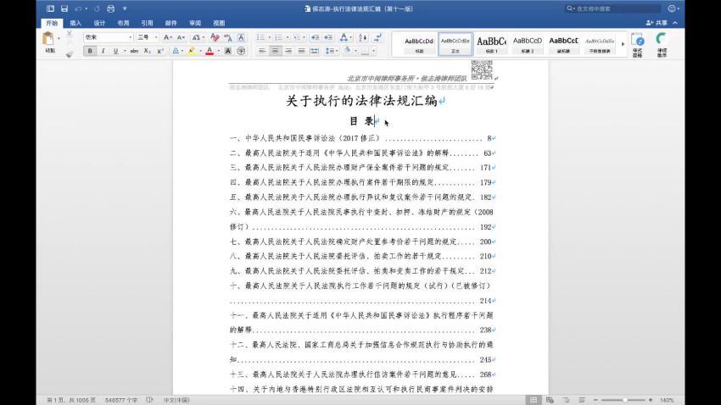Image resolution: width=721 pixels, height=405 pixels.
Task: Click the yellow text highlight color button
Action: click(193, 51)
